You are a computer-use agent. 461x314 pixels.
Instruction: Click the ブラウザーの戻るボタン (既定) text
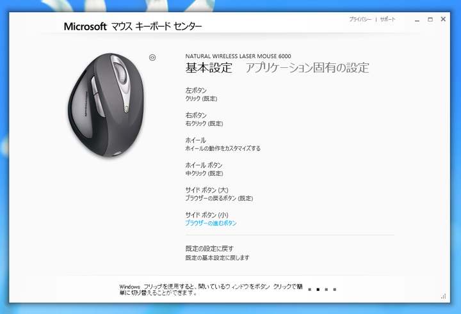(219, 198)
